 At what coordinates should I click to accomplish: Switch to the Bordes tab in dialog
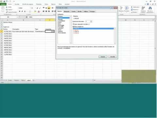tap(79, 11)
